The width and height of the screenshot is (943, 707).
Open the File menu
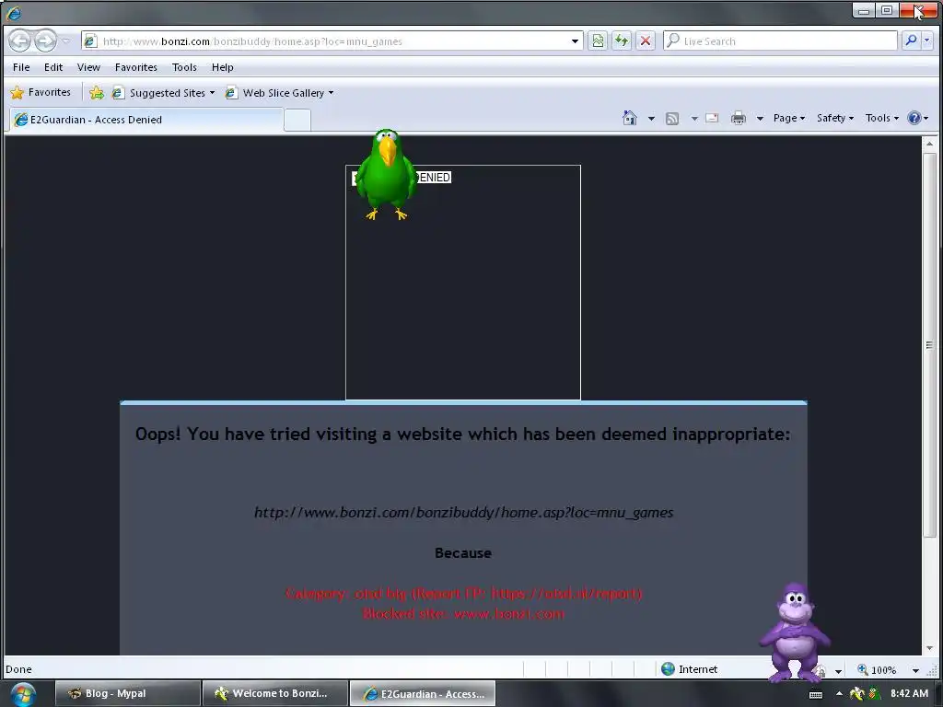tap(21, 67)
